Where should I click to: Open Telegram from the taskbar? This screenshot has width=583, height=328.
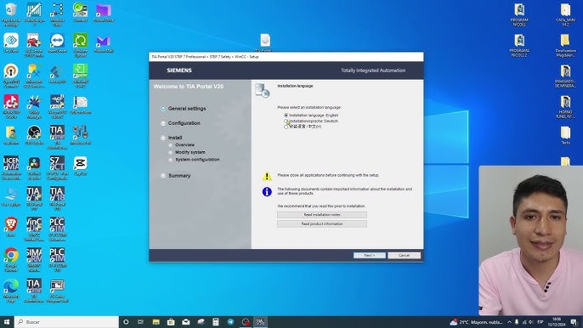coord(230,322)
